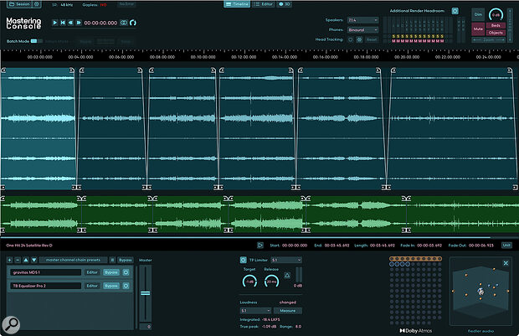Toggle Additional Render Headroom power button
This screenshot has height=336, width=519.
(455, 11)
